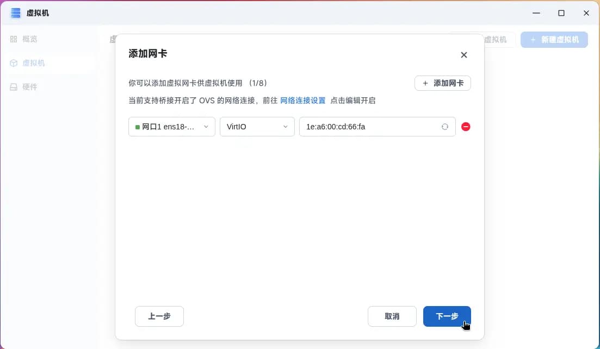The image size is (600, 349).
Task: Minimize the 虚拟机 window
Action: click(536, 13)
